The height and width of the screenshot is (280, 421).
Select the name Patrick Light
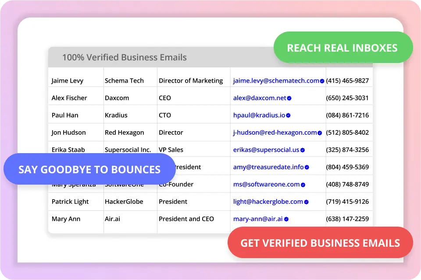tap(70, 202)
